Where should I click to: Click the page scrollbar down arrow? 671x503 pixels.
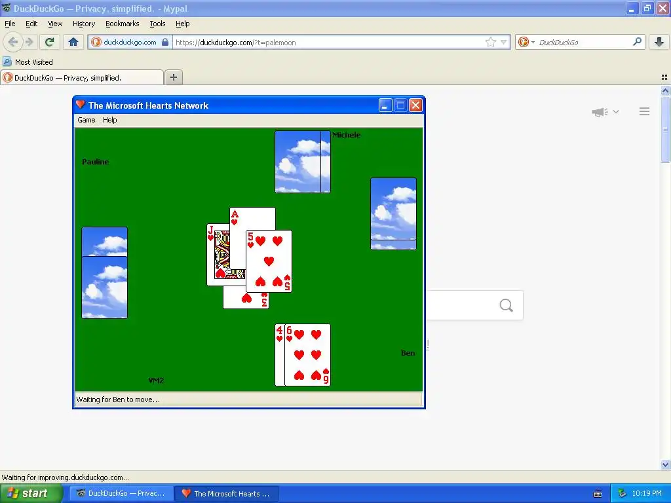[x=665, y=464]
